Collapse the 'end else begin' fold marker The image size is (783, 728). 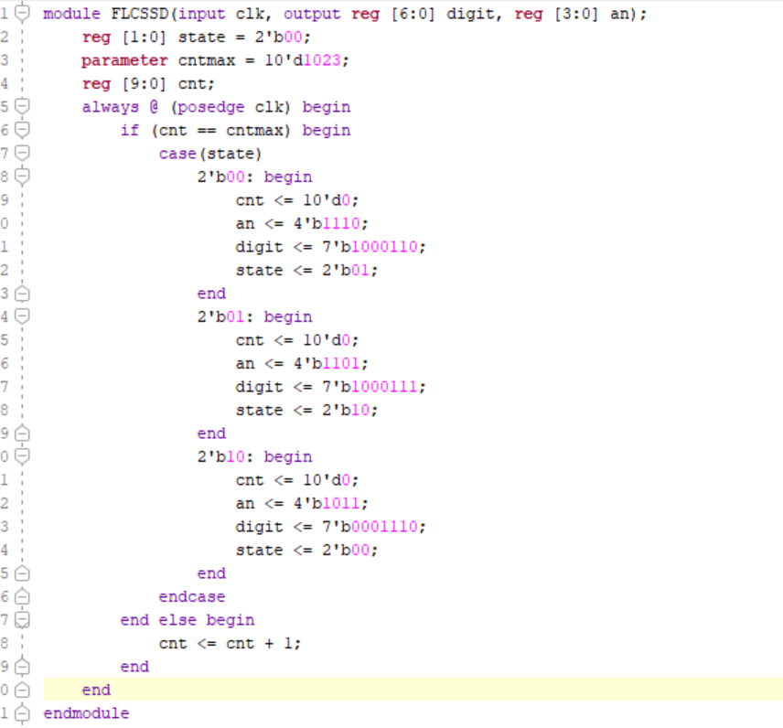coord(23,620)
